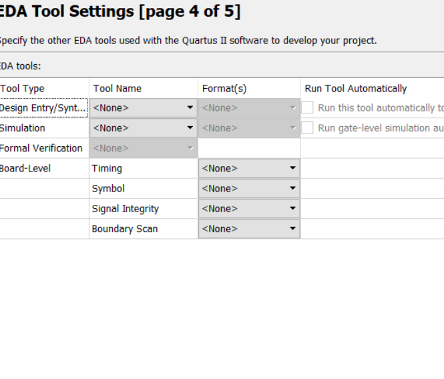Screen dimensions: 444x379
Task: Open Signal Integrity format dropdown
Action: point(249,209)
